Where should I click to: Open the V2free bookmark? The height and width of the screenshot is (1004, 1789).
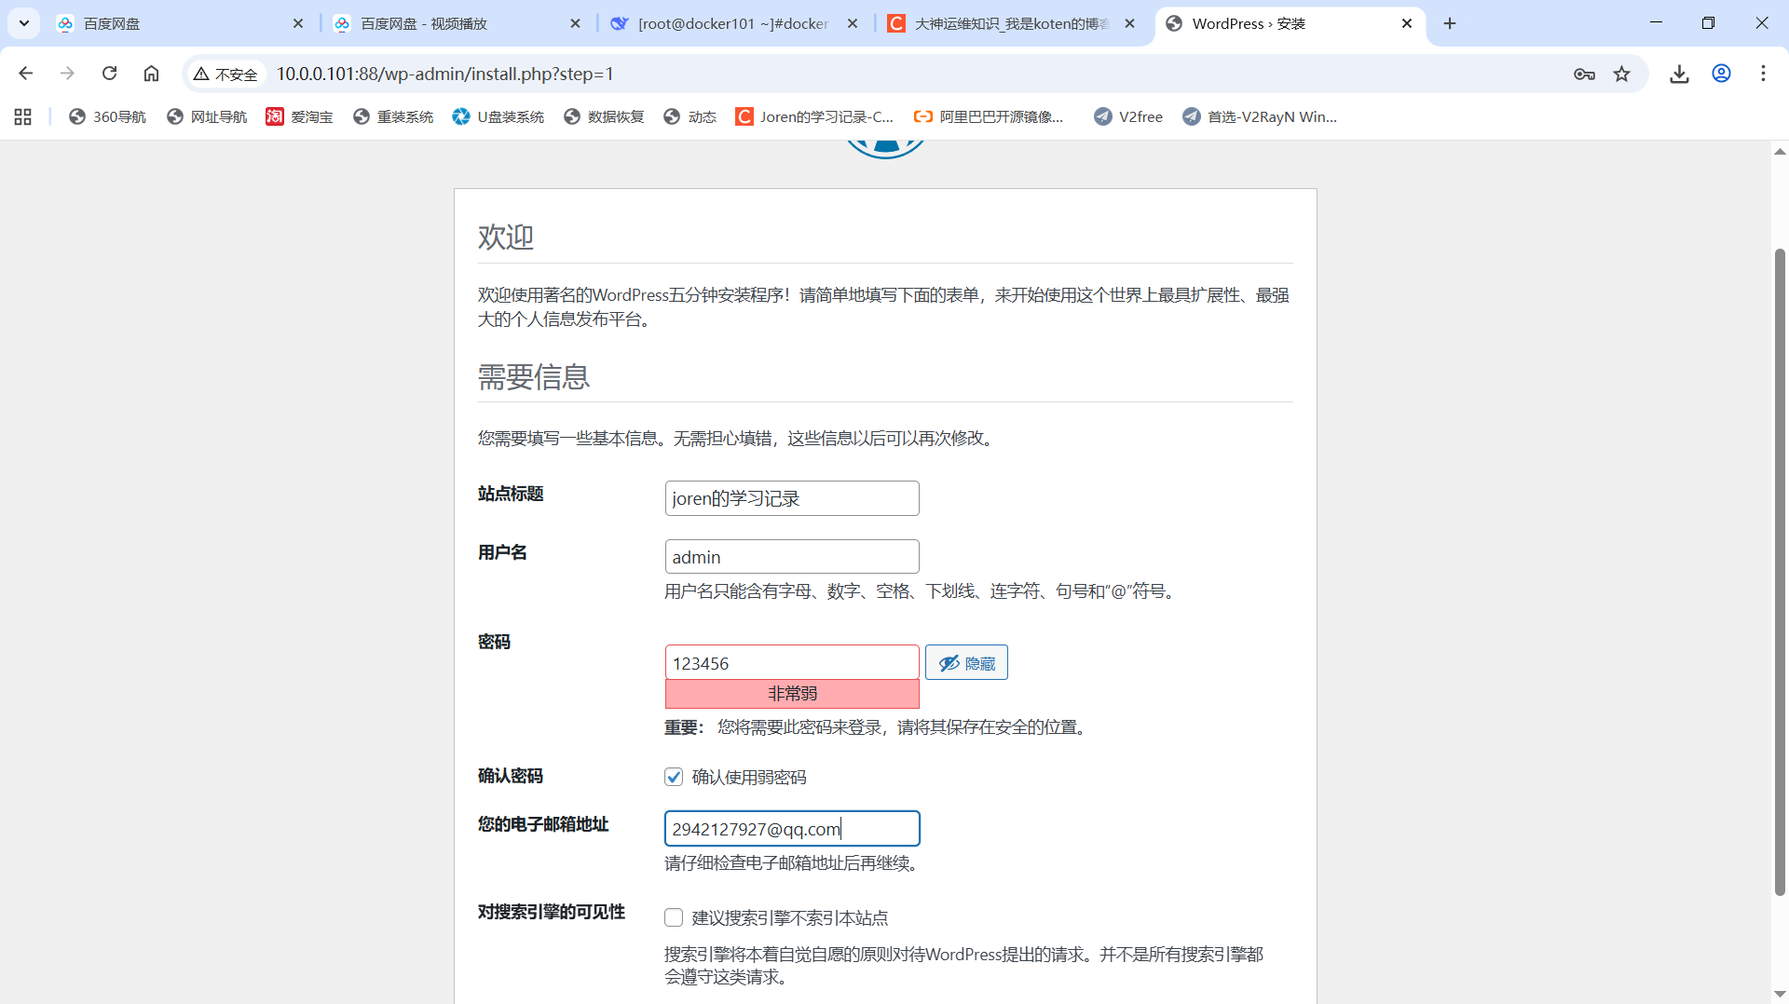[1128, 116]
